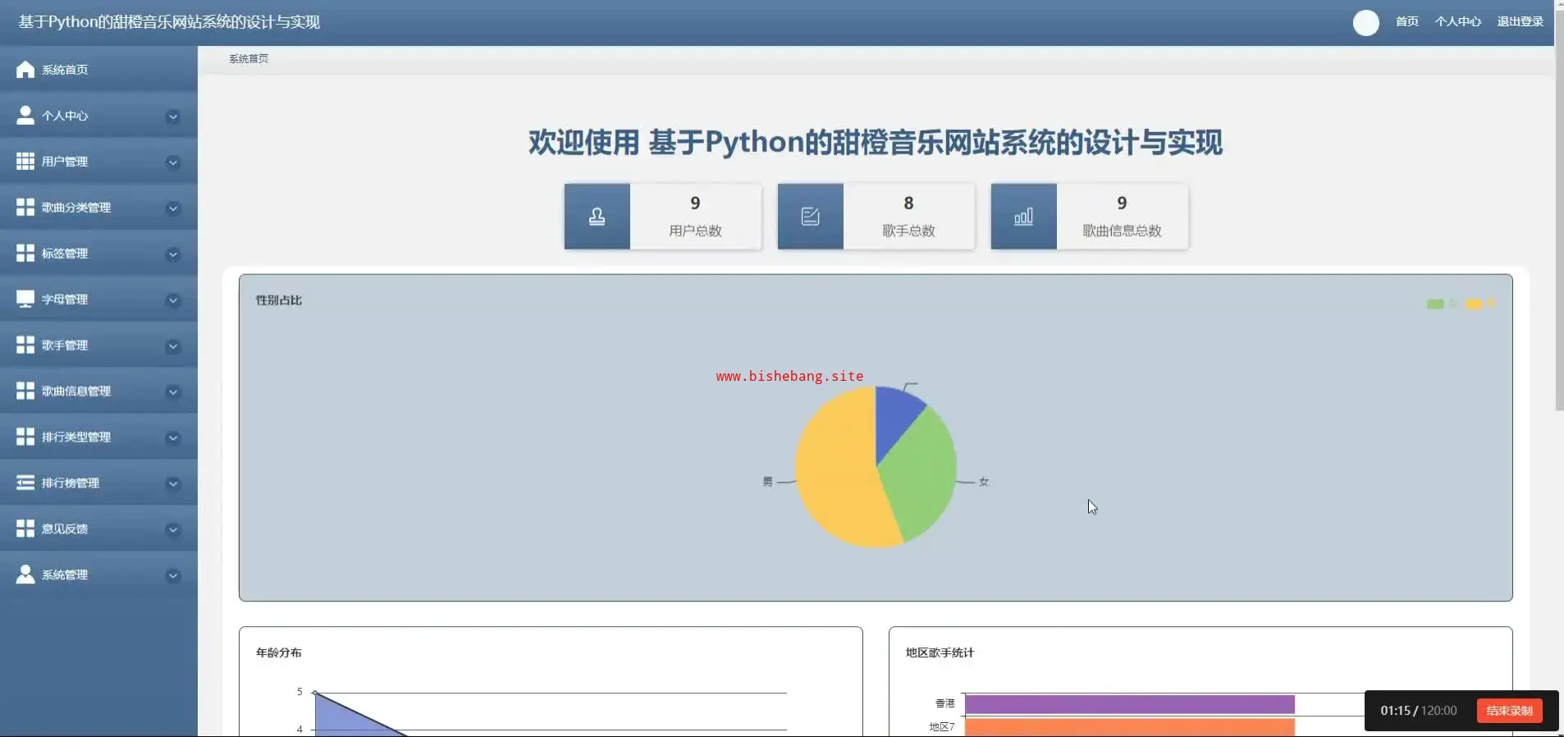The height and width of the screenshot is (737, 1564).
Task: Click the 个人中心 person icon in sidebar
Action: 25,116
